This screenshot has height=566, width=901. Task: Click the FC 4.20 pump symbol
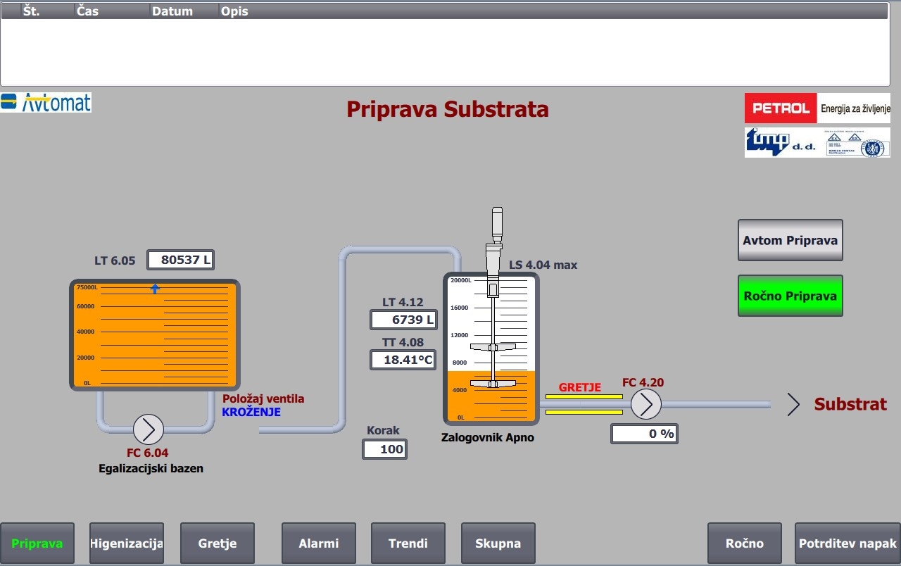pos(645,404)
